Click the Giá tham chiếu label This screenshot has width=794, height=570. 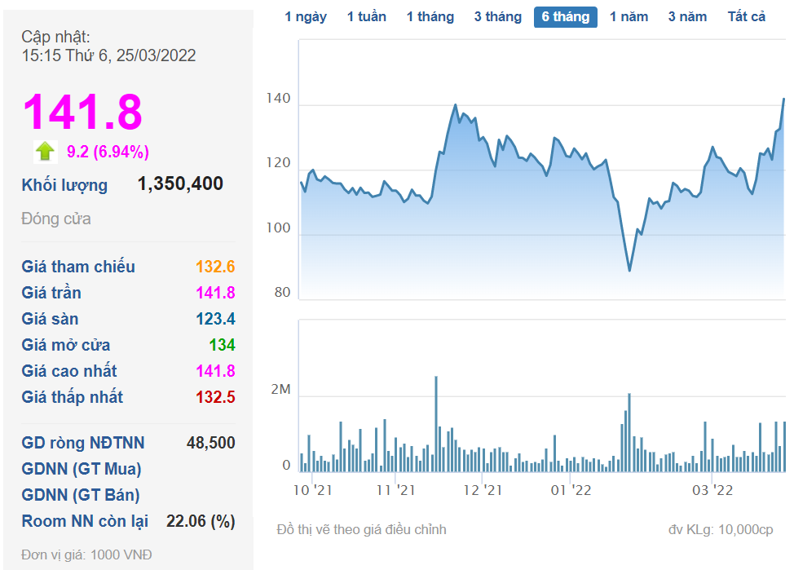[78, 267]
